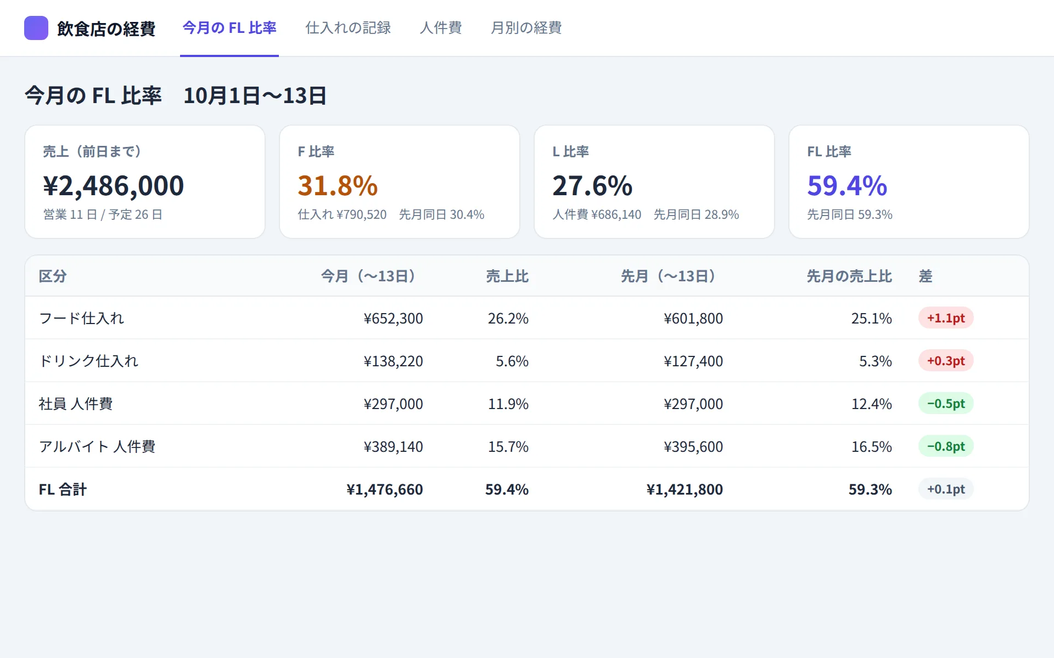
Task: Click last month's ratio 12.4%
Action: pos(872,404)
